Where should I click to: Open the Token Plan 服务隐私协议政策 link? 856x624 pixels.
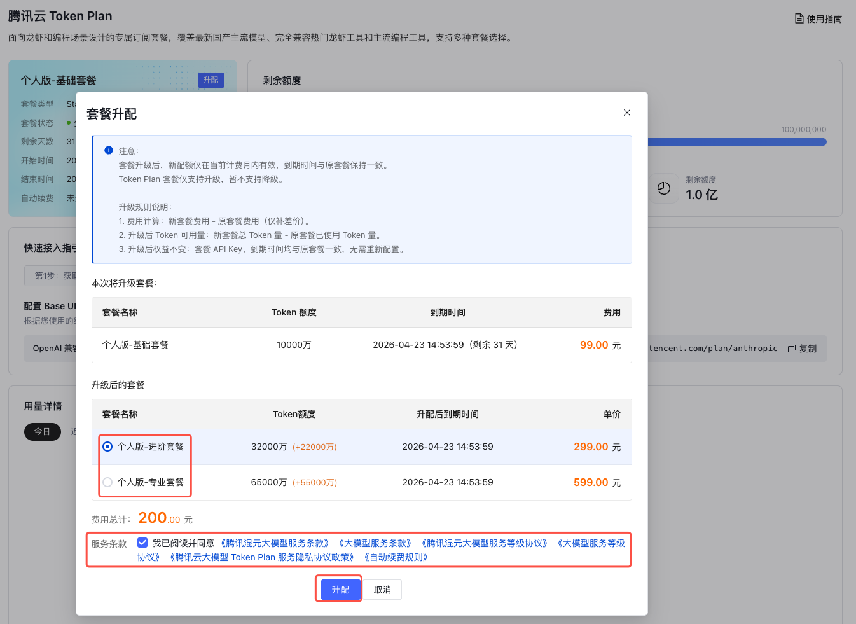click(261, 557)
